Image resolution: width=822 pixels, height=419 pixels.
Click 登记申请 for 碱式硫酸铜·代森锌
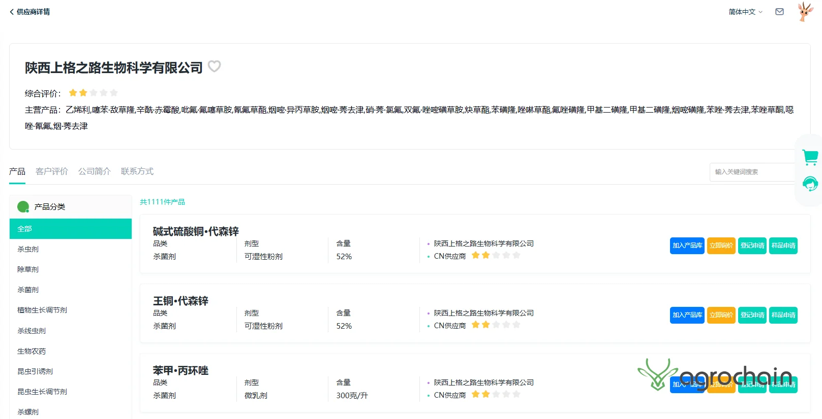click(752, 246)
